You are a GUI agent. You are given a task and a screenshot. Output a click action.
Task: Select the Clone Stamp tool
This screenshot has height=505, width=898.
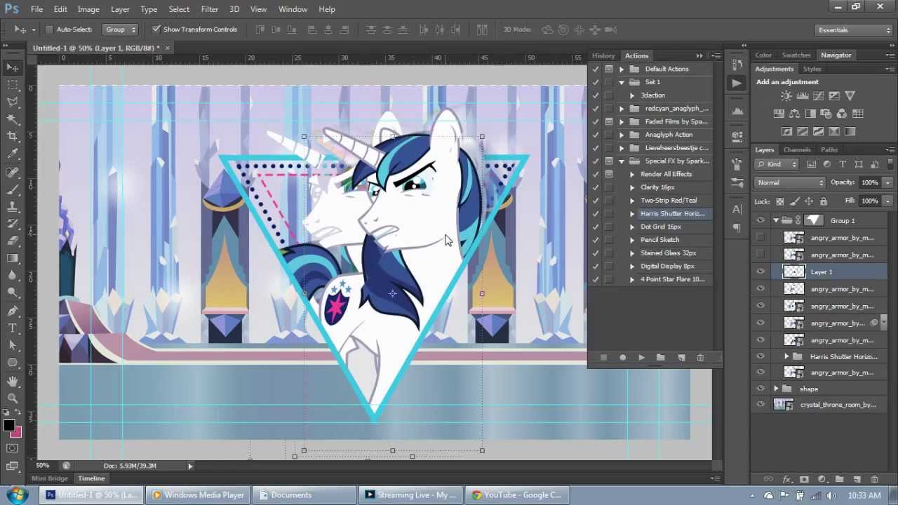pos(13,207)
